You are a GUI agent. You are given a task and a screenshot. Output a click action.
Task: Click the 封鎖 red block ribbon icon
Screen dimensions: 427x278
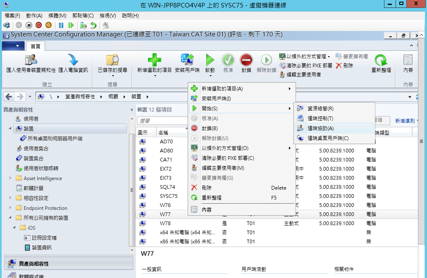click(x=246, y=59)
